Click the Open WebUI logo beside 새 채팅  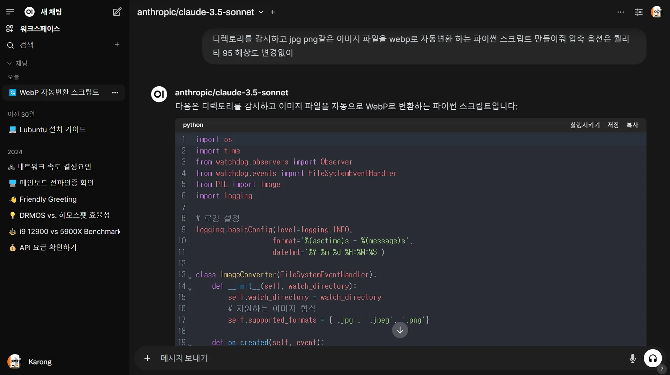tap(29, 12)
